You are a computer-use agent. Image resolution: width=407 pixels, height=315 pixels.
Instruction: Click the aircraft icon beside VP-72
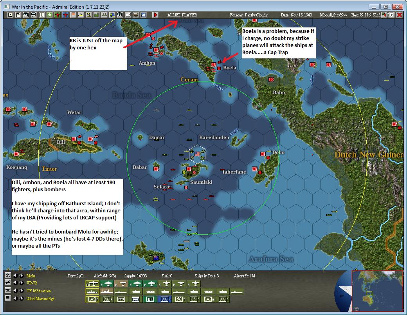click(x=8, y=282)
